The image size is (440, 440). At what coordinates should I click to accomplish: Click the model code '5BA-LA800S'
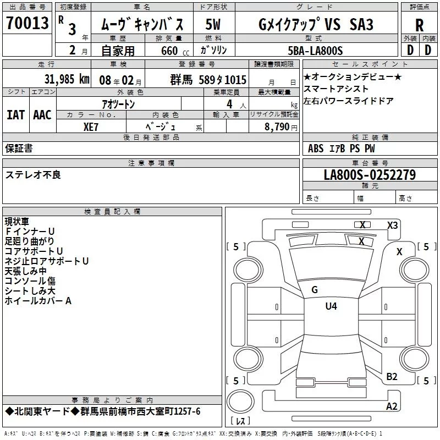coord(315,51)
